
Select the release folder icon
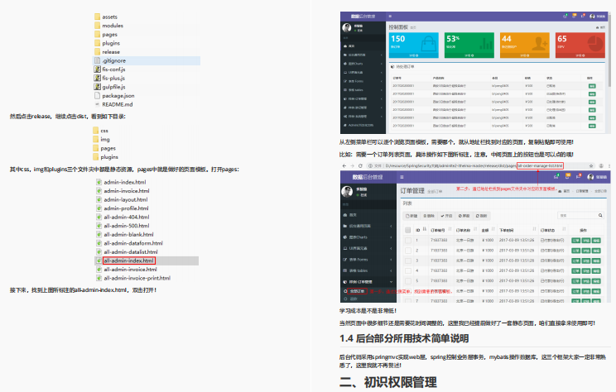[97, 51]
